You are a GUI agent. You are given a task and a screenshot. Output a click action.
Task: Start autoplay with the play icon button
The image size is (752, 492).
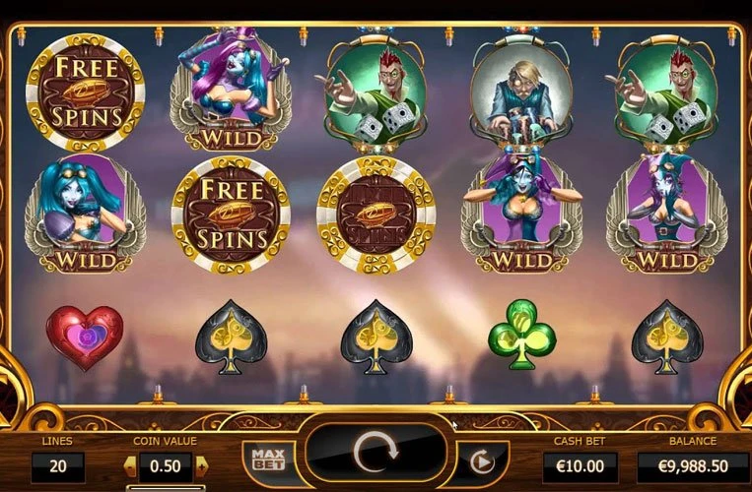[481, 461]
